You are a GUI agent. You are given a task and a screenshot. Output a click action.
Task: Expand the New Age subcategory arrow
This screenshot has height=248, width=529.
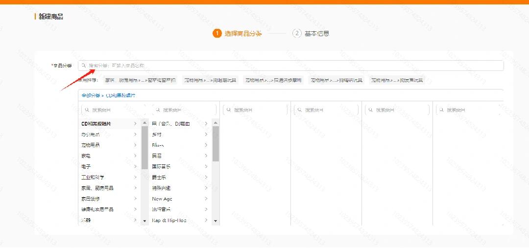[x=206, y=199]
